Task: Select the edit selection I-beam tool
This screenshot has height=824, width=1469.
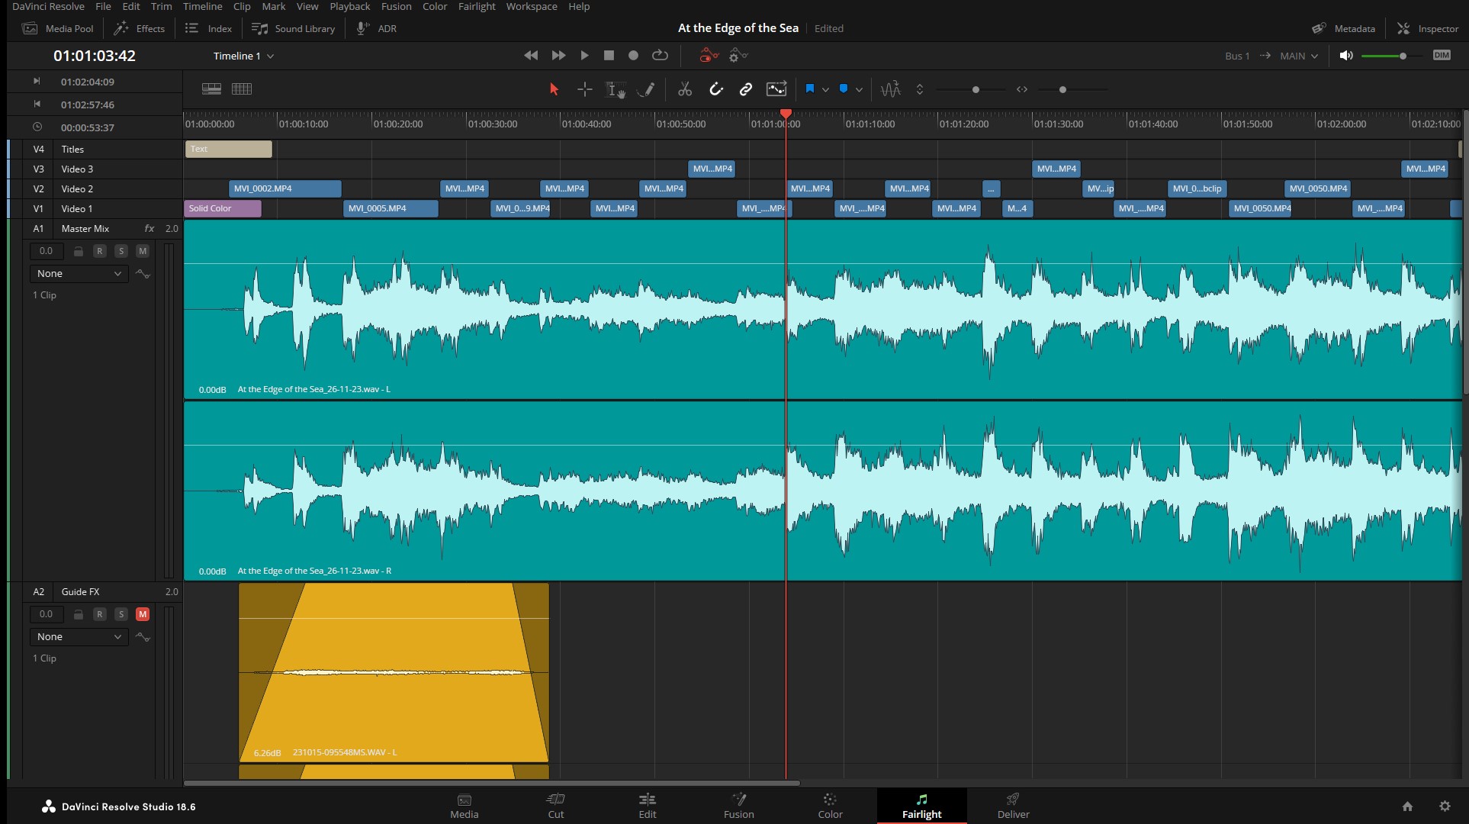Action: coord(615,89)
